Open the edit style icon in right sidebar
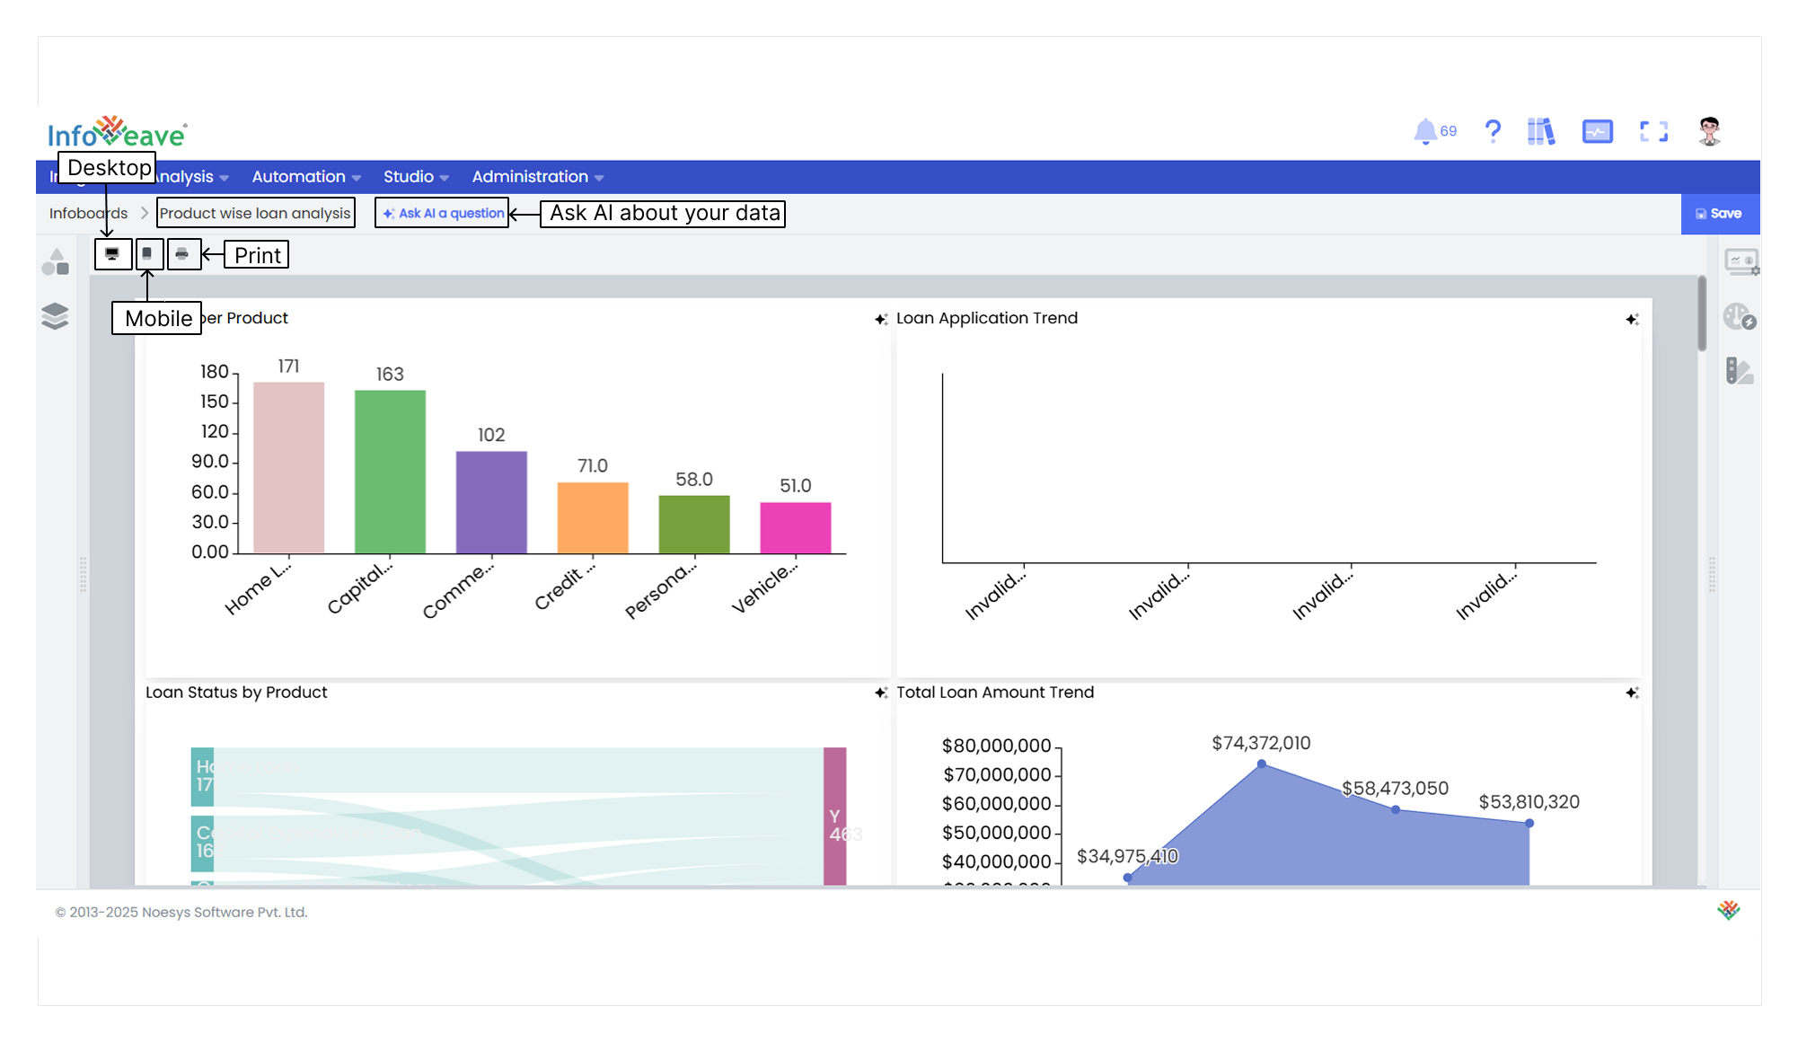Image resolution: width=1798 pixels, height=1042 pixels. point(1739,370)
